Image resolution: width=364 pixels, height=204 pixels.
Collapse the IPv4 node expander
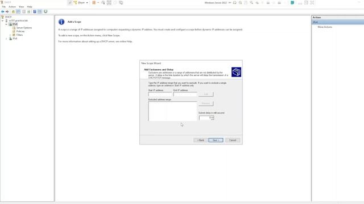pyautogui.click(x=6, y=24)
